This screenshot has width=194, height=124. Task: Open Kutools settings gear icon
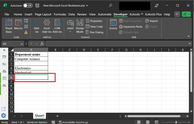point(4,116)
